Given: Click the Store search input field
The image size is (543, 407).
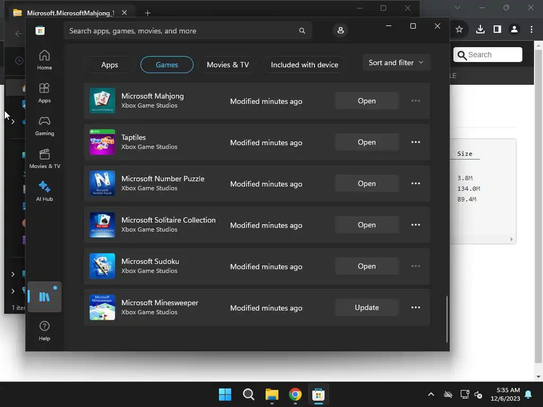Looking at the screenshot, I should tap(187, 31).
